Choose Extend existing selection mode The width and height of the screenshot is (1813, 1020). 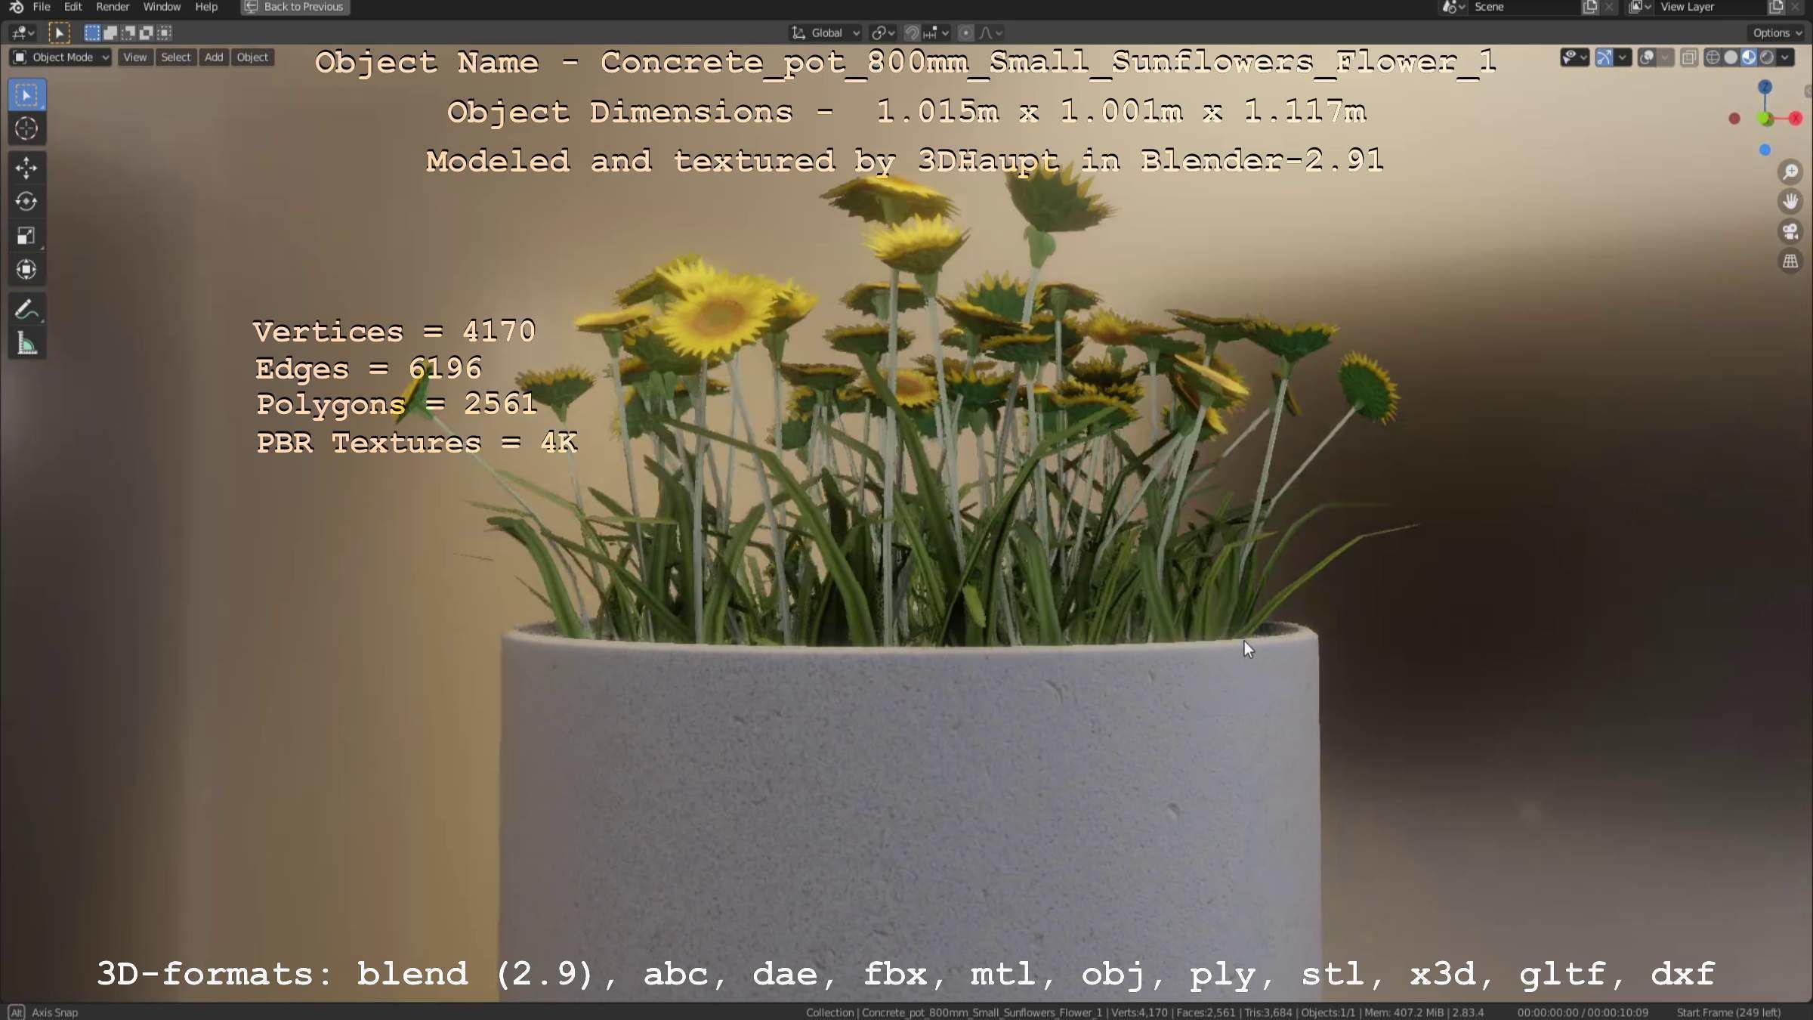[110, 32]
